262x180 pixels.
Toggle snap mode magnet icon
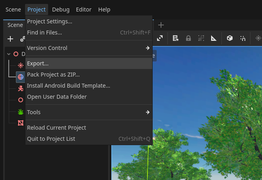click(243, 38)
